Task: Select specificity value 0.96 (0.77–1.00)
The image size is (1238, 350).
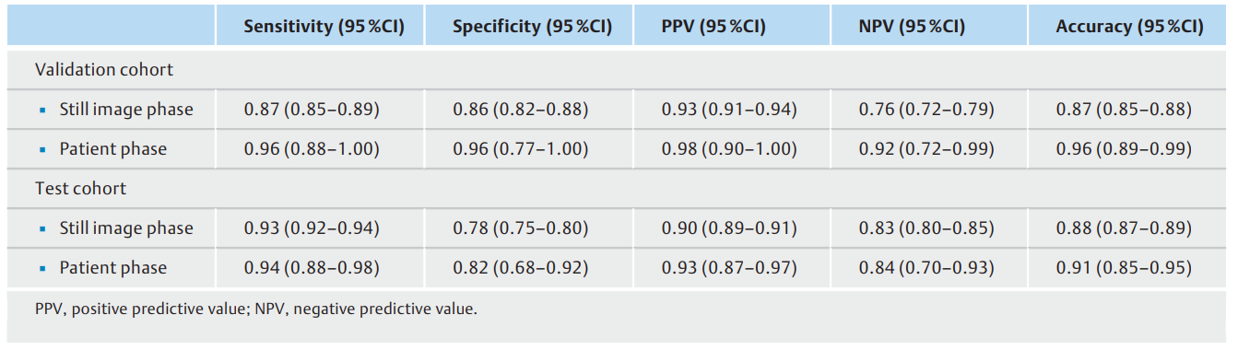Action: point(521,148)
